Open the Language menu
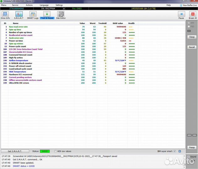 point(44,5)
